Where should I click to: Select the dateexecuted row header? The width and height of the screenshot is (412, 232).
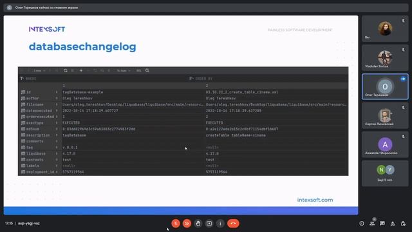click(x=40, y=111)
